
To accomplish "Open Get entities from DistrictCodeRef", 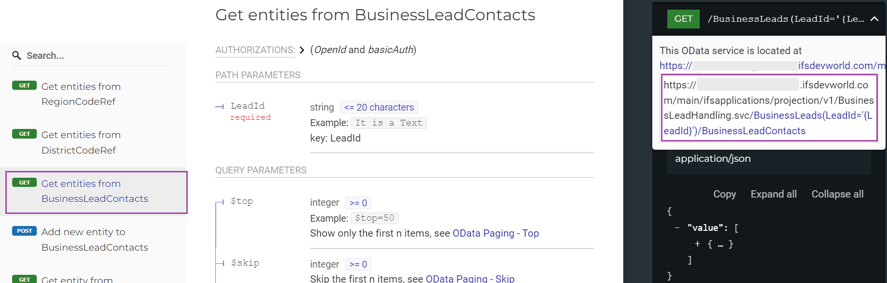I will [81, 142].
